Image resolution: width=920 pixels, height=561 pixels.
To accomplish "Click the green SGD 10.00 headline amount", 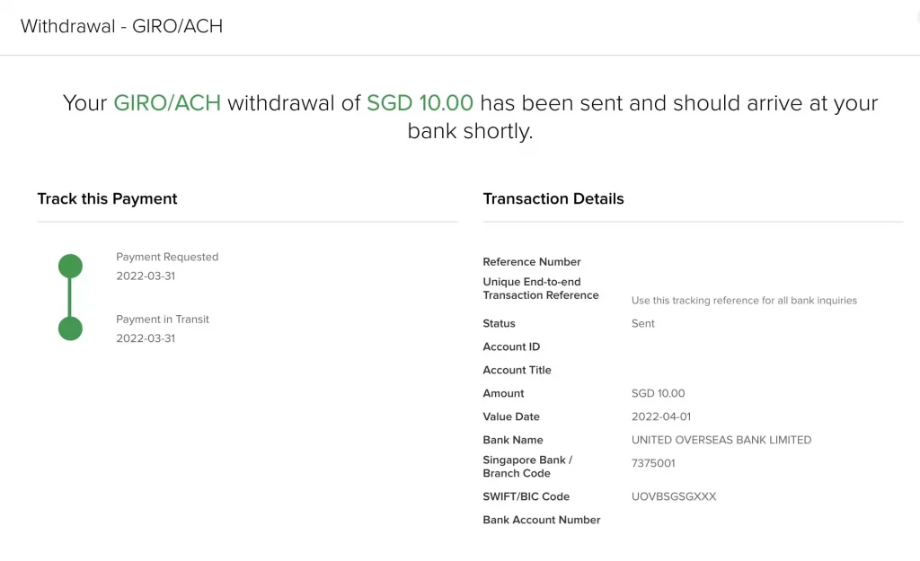I will point(420,103).
